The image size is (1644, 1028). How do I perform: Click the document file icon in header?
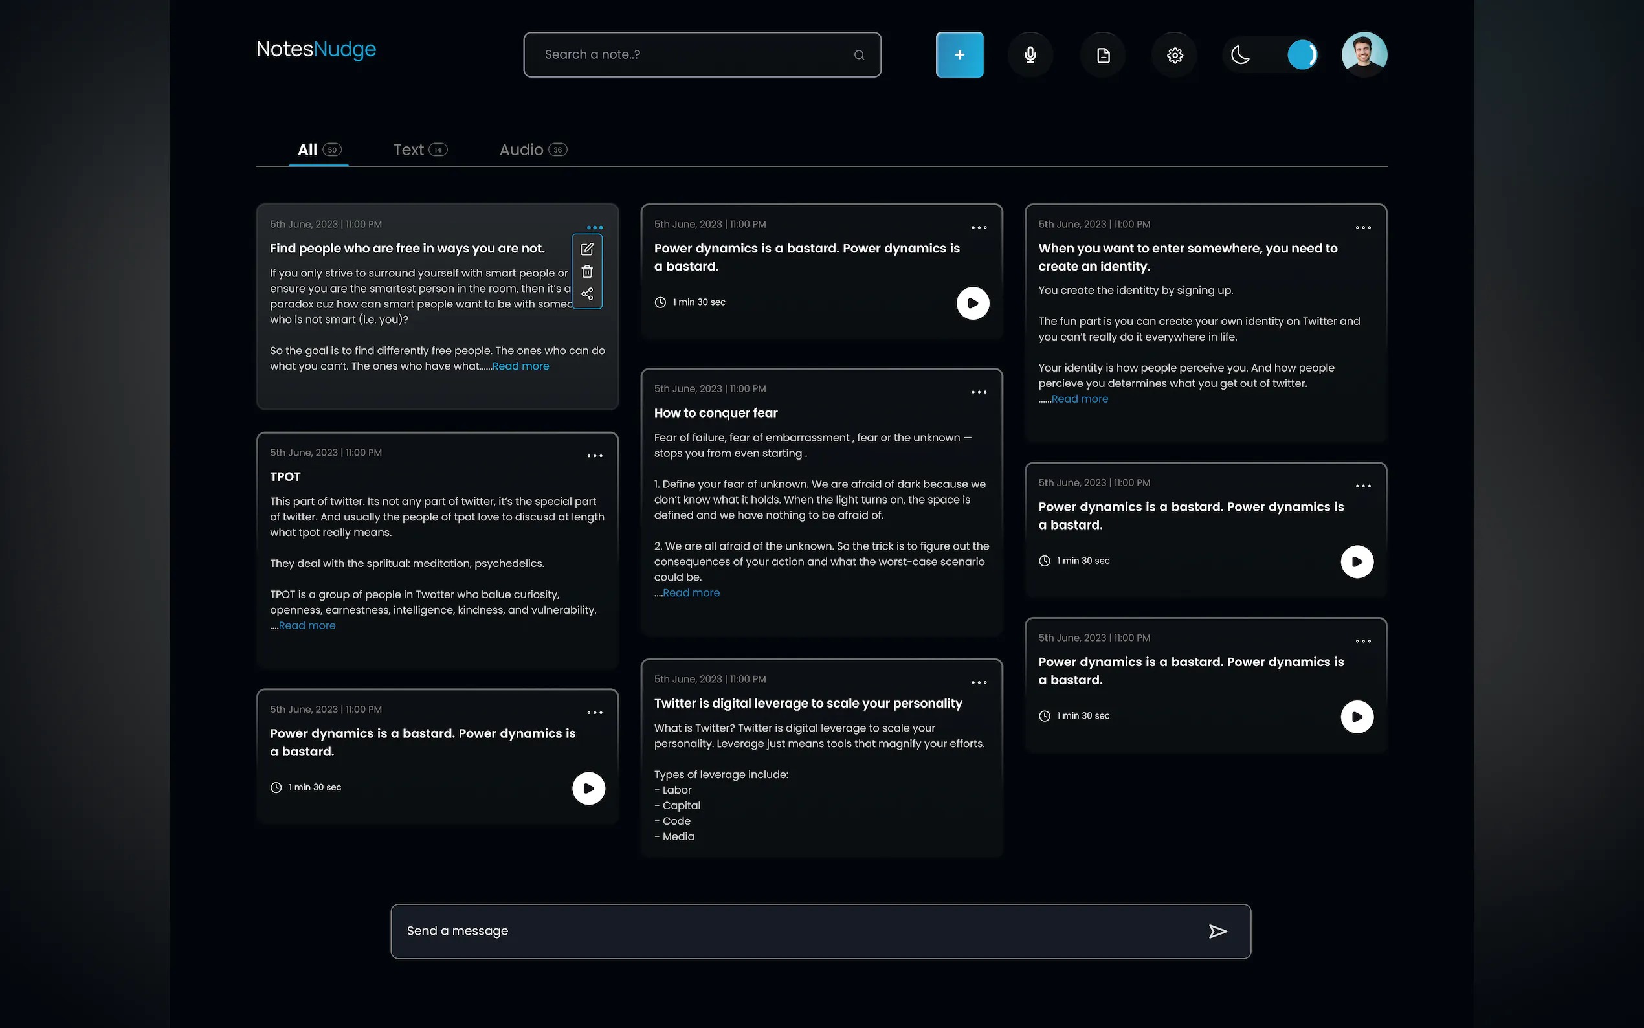(1103, 55)
